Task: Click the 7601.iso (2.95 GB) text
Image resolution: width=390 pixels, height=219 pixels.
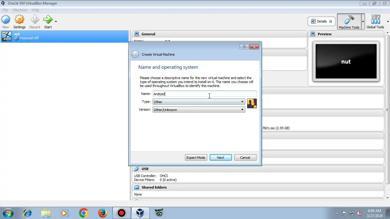Action: click(276, 128)
